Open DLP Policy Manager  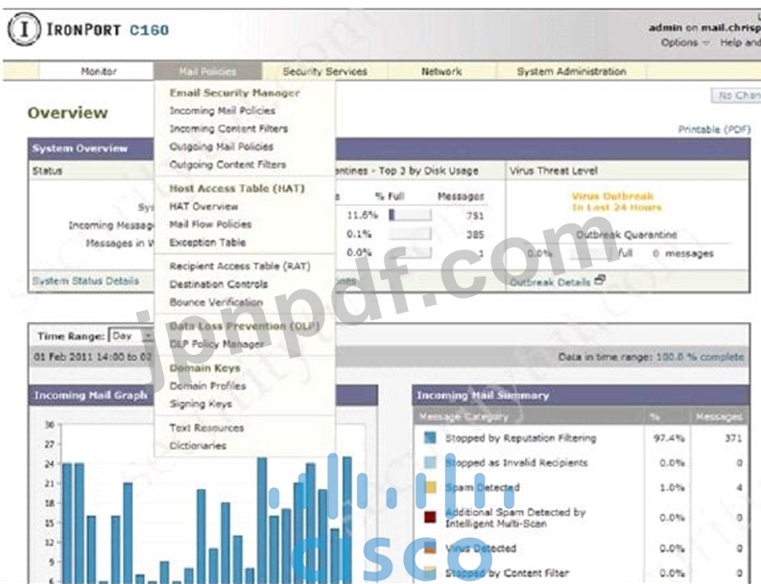[217, 344]
